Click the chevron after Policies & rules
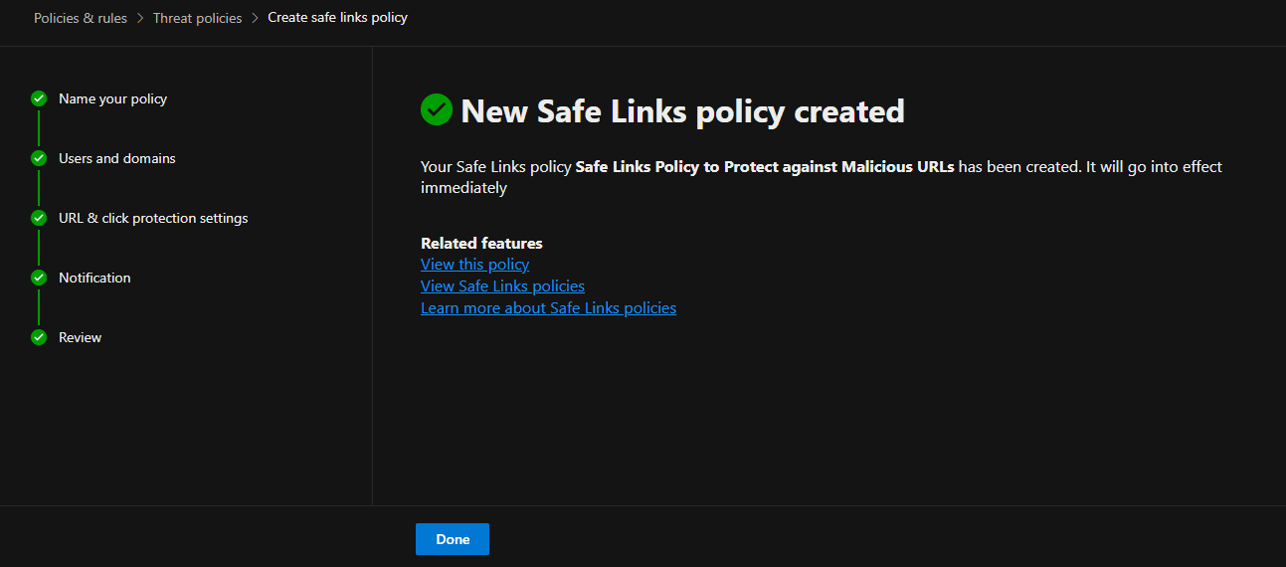This screenshot has height=567, width=1286. coord(140,18)
